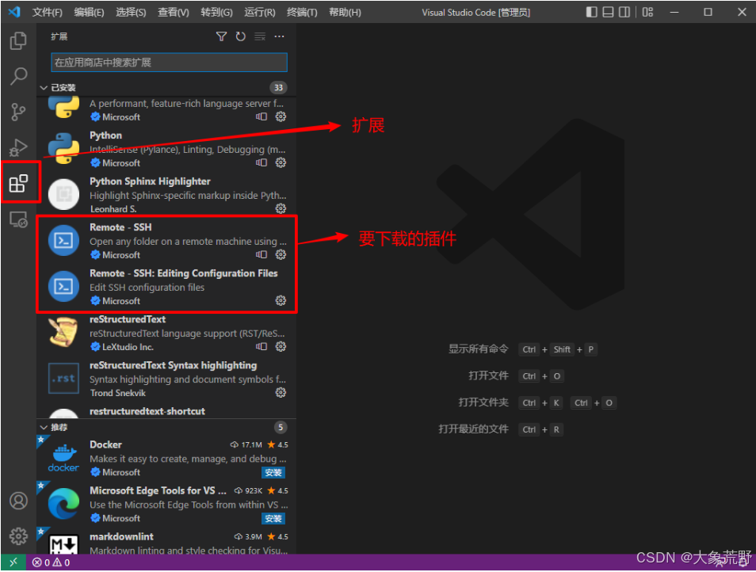Open the 转到(G) menu

point(216,13)
